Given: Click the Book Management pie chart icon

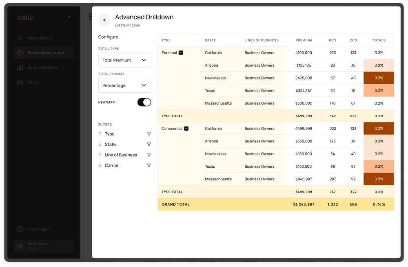Looking at the screenshot, I should point(19,53).
